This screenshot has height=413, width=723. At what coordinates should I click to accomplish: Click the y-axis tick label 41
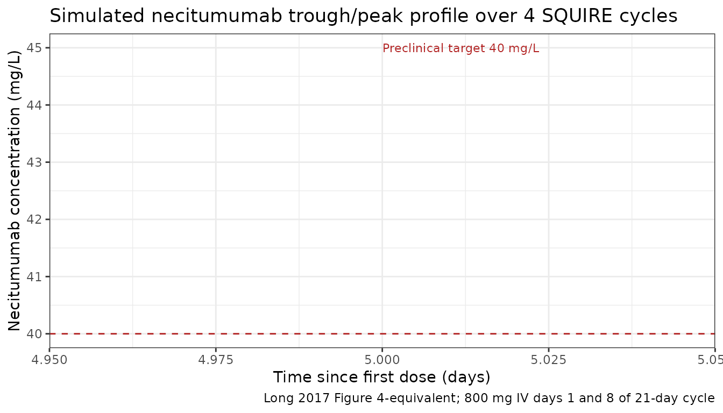tap(34, 277)
